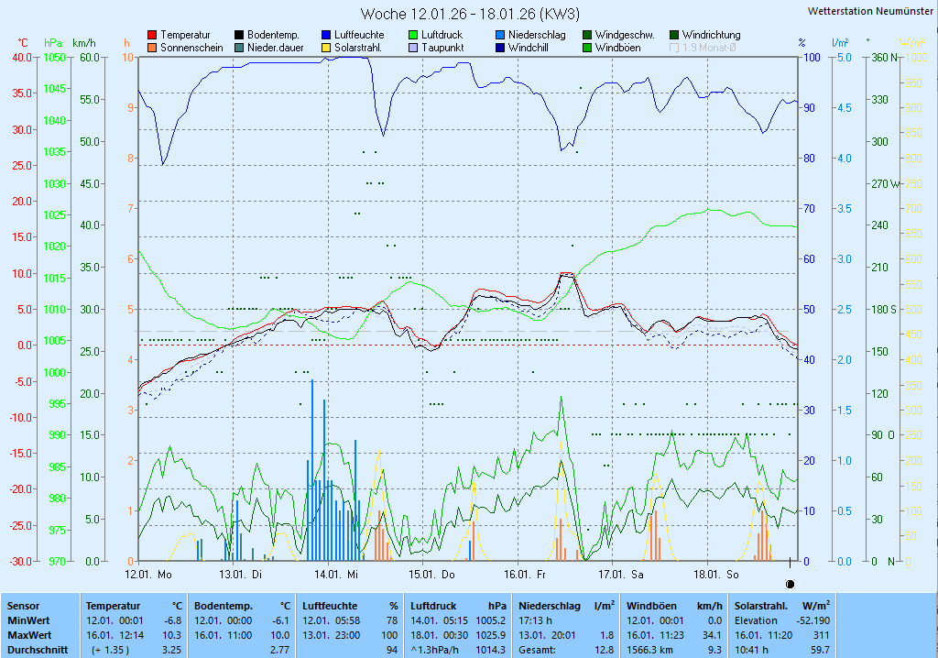
Task: Click the Windrichtung legend square
Action: [675, 35]
